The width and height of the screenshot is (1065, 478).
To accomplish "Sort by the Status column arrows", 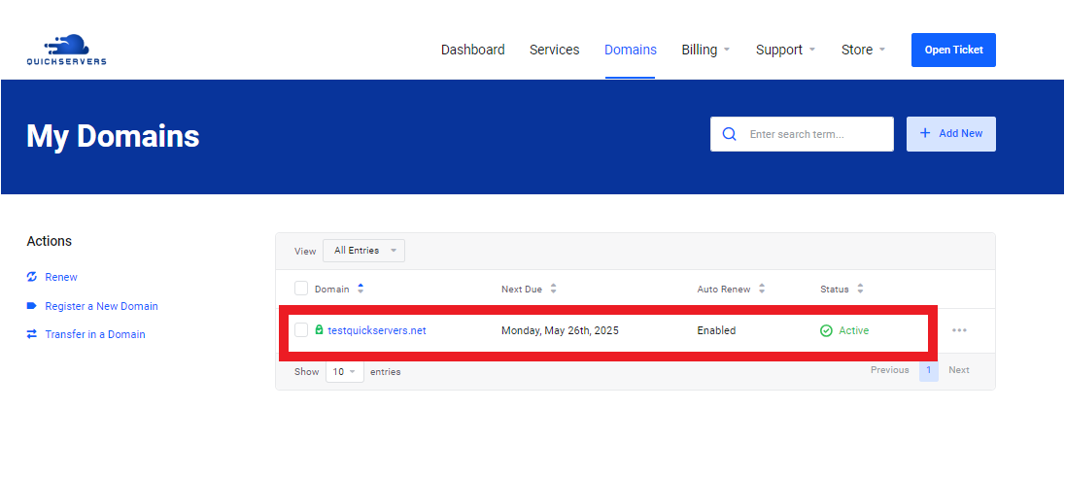I will 861,289.
